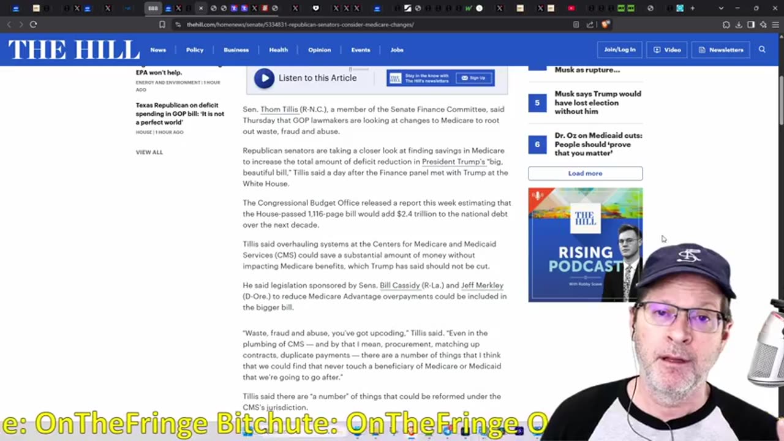Open the Thom Tillis link

click(x=279, y=109)
